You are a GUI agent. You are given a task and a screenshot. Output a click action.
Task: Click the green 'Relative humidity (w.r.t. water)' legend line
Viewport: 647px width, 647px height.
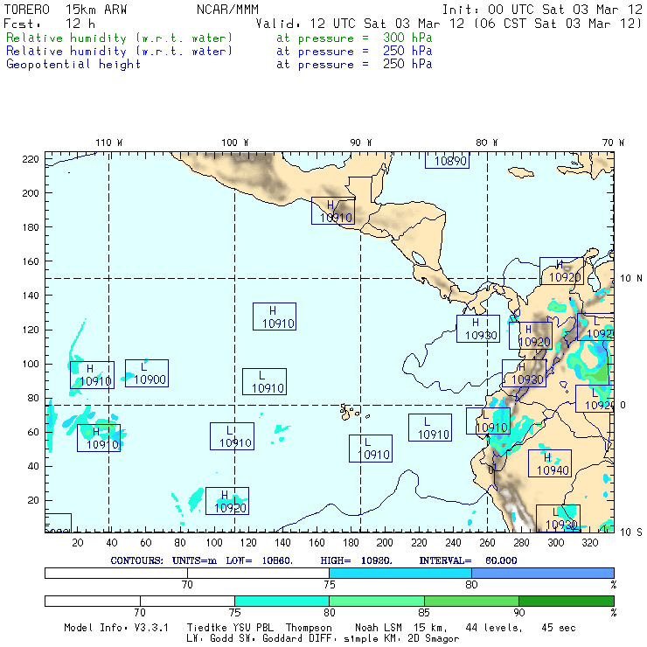[x=119, y=38]
